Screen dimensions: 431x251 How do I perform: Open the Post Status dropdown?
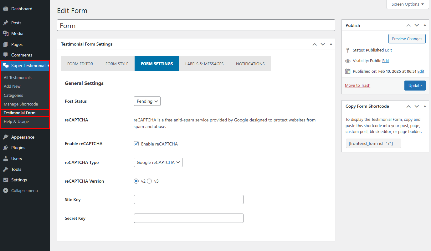(147, 101)
